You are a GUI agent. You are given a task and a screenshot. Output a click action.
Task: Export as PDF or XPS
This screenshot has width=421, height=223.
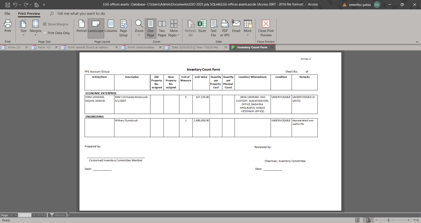(225, 29)
